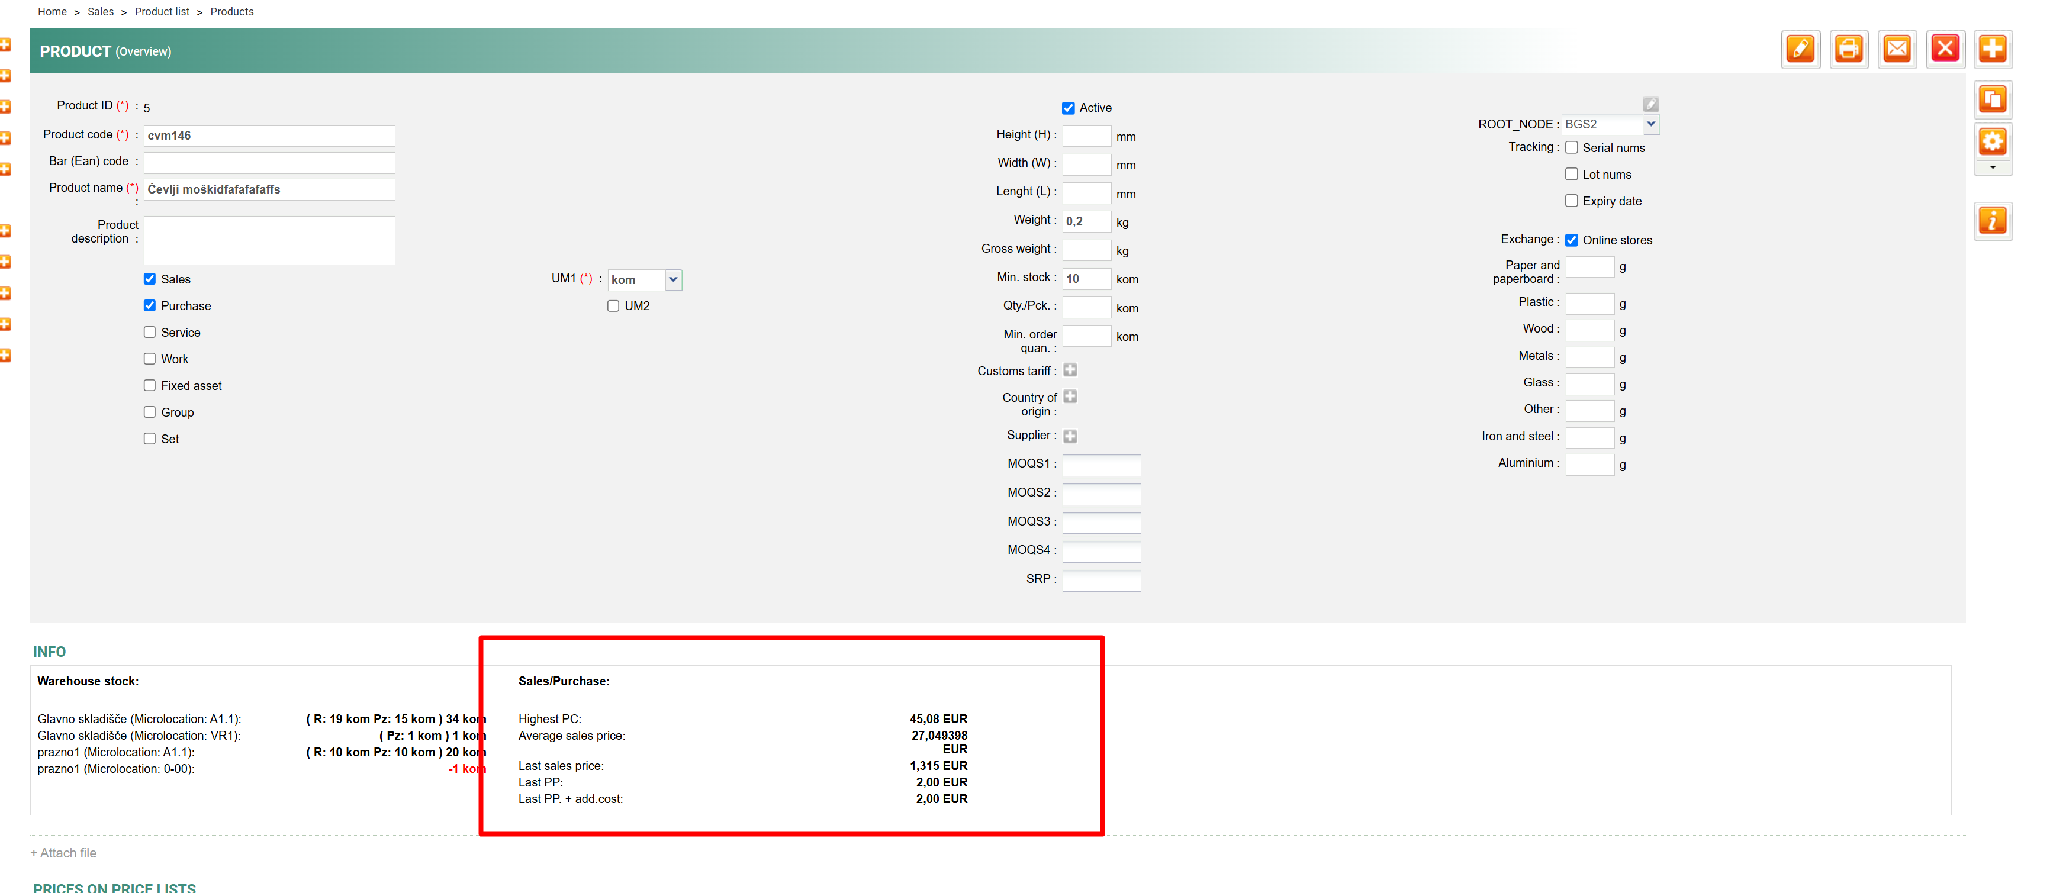
Task: Open Sales in the breadcrumb
Action: pyautogui.click(x=100, y=11)
